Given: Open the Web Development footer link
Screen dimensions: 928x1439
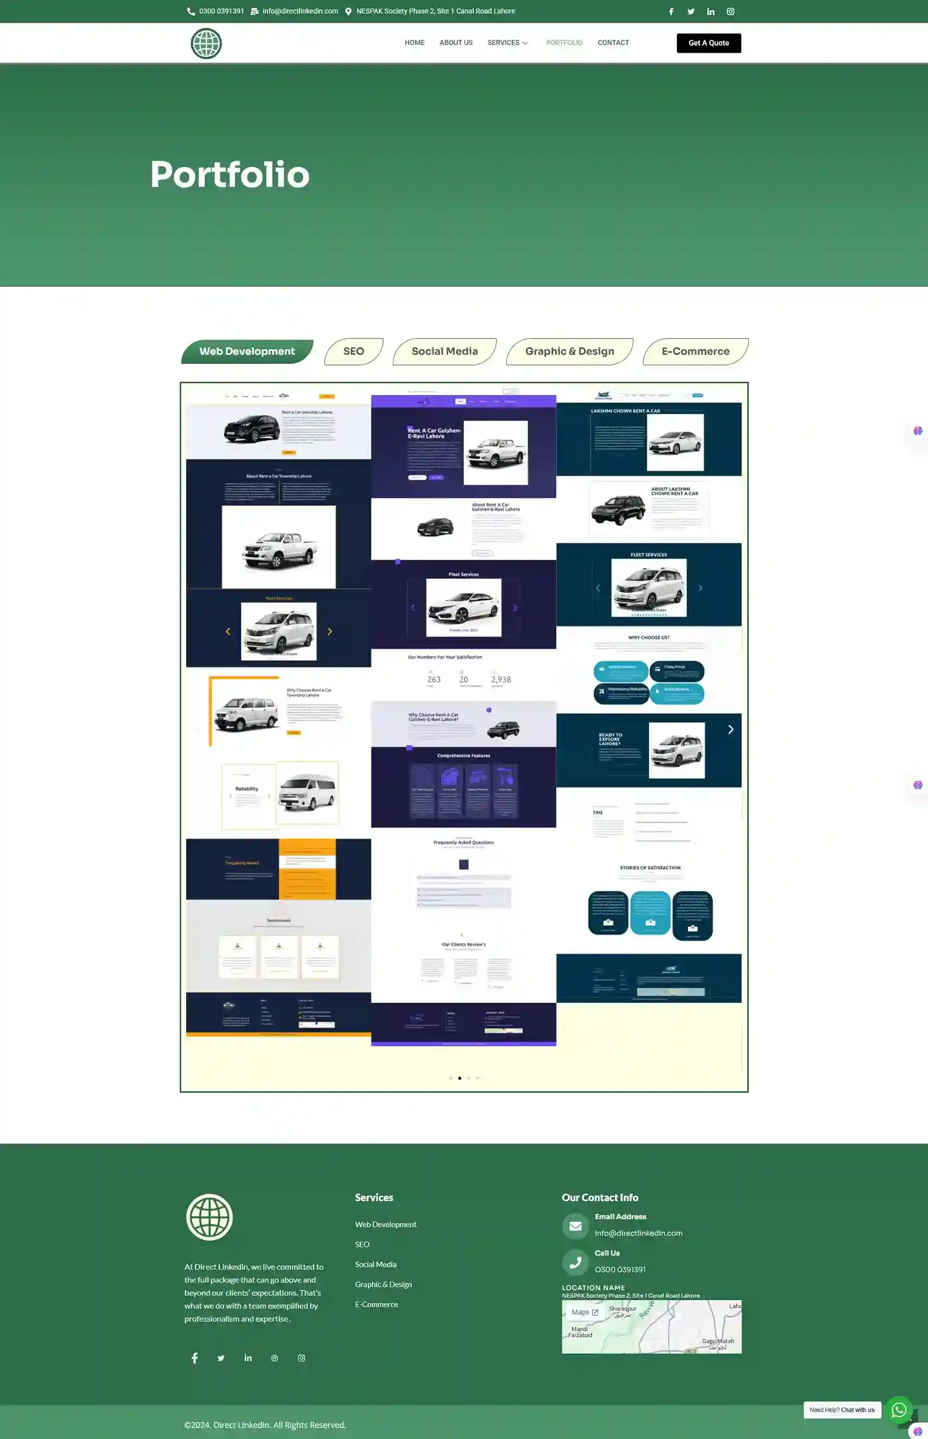Looking at the screenshot, I should pyautogui.click(x=386, y=1224).
